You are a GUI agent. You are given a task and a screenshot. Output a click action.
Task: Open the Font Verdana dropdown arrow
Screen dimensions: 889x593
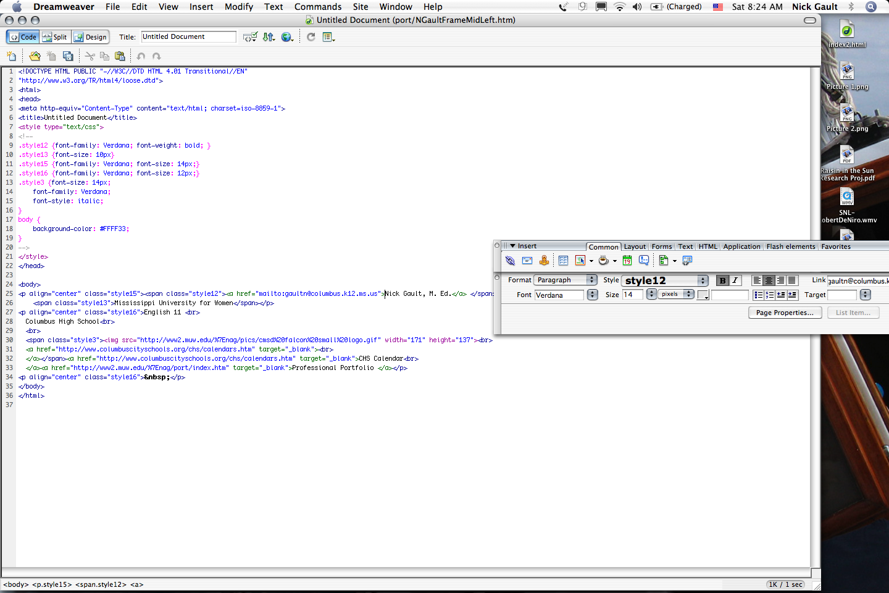[x=593, y=295]
